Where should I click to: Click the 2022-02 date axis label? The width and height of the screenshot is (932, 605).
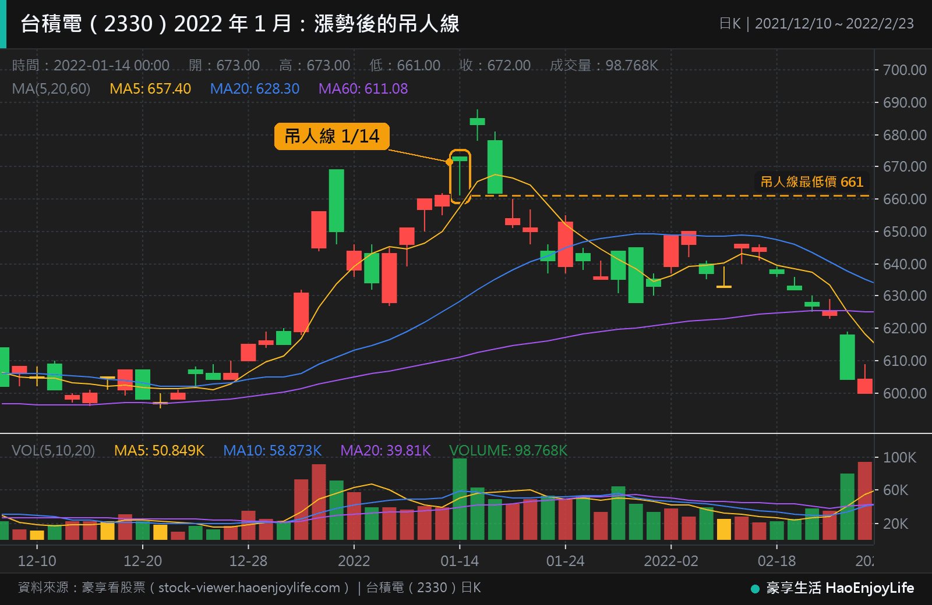[671, 561]
